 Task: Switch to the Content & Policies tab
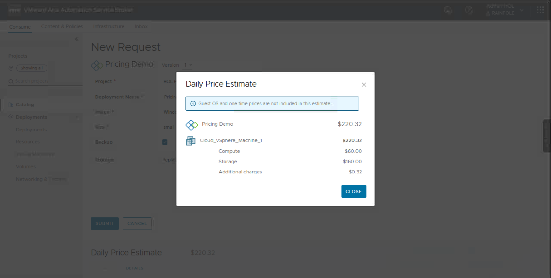[62, 26]
